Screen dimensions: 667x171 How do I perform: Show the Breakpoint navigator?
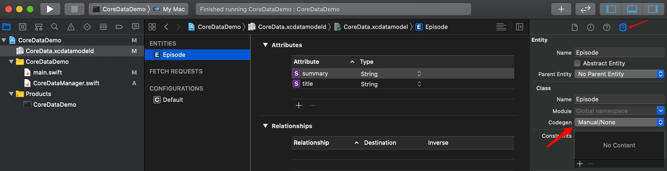coord(119,27)
